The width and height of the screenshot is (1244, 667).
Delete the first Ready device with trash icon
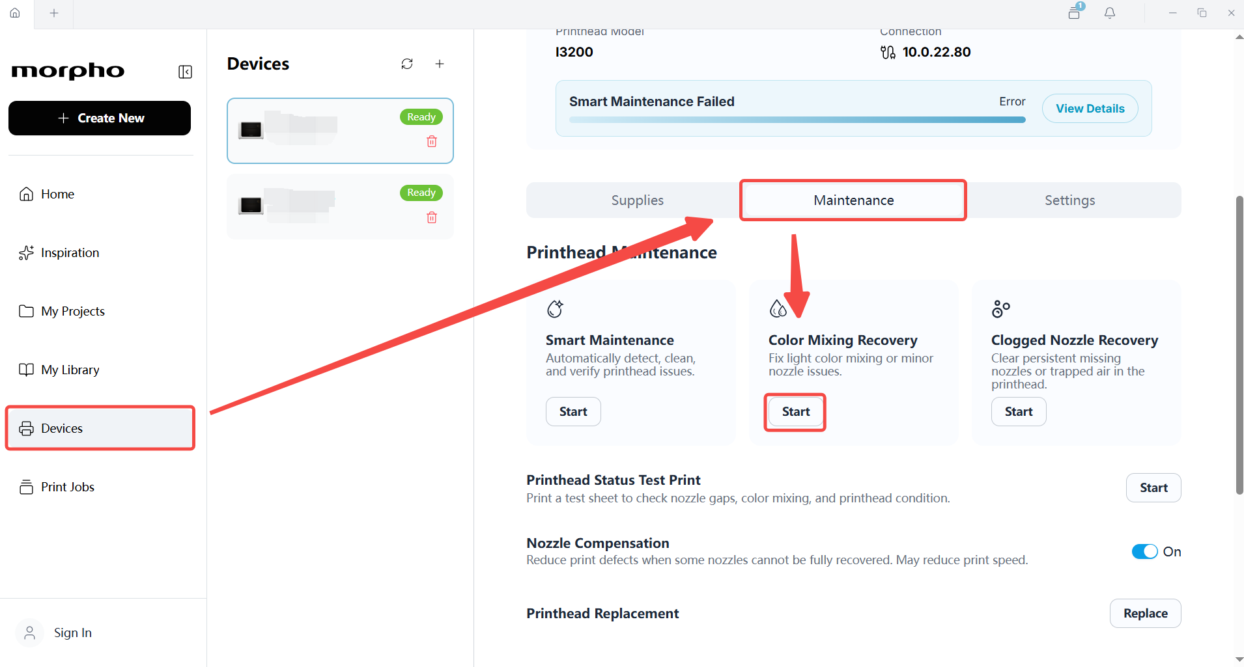coord(432,141)
